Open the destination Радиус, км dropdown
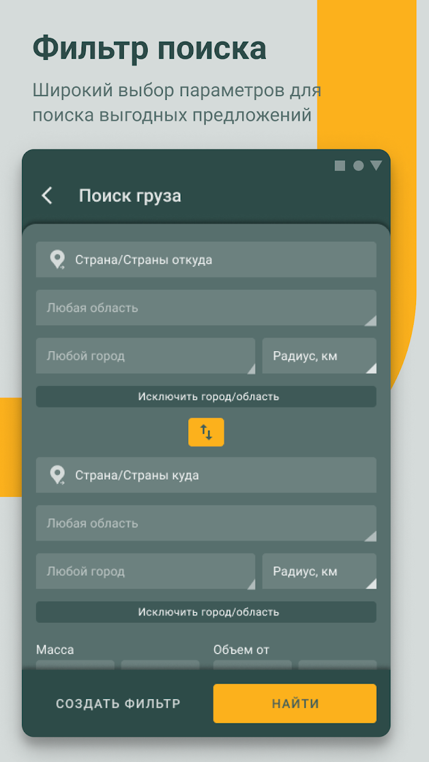 [x=319, y=571]
